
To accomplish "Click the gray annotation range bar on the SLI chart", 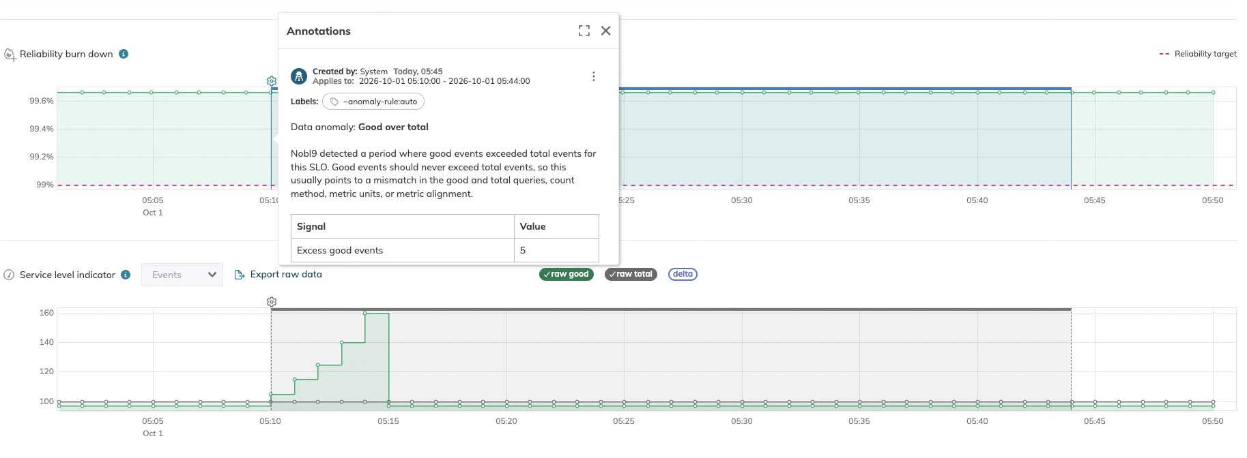I will point(671,309).
